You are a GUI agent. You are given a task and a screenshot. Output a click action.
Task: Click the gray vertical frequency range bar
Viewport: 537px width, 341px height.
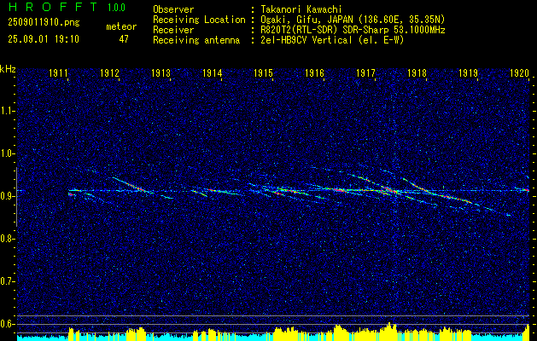pyautogui.click(x=16, y=197)
